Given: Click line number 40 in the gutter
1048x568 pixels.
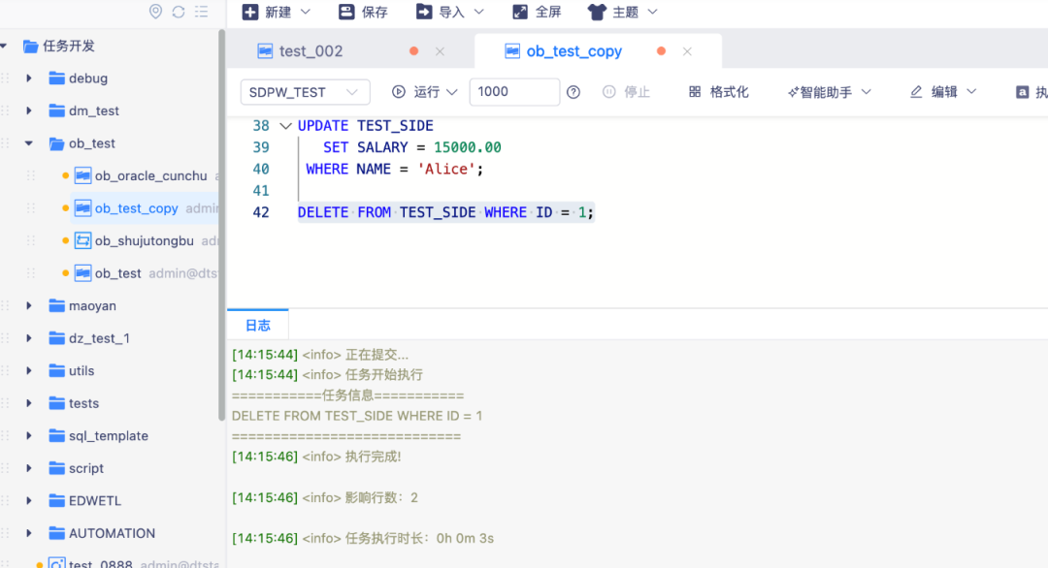Looking at the screenshot, I should click(261, 169).
